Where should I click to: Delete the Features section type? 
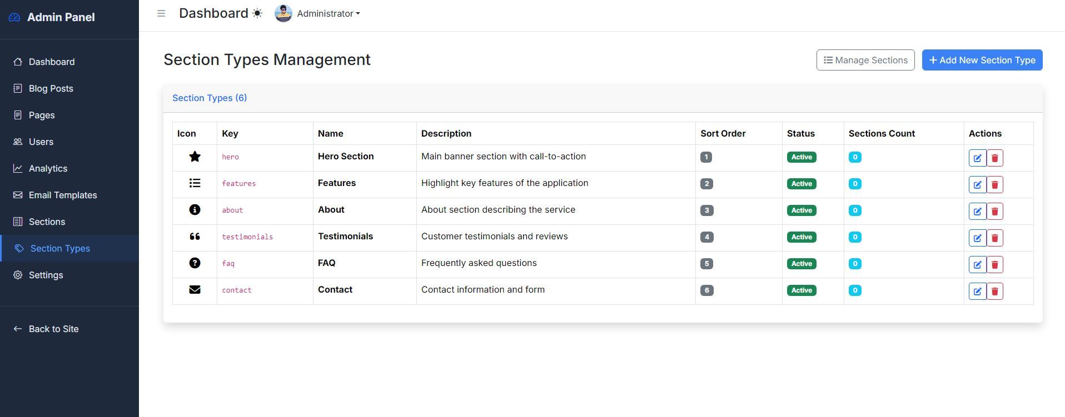coord(995,184)
